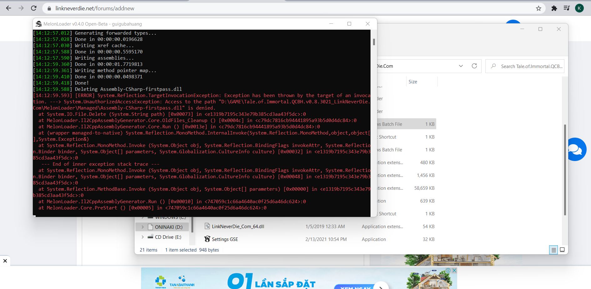Open the Explorer address bar history dropdown
Image resolution: width=591 pixels, height=289 pixels.
click(x=461, y=66)
